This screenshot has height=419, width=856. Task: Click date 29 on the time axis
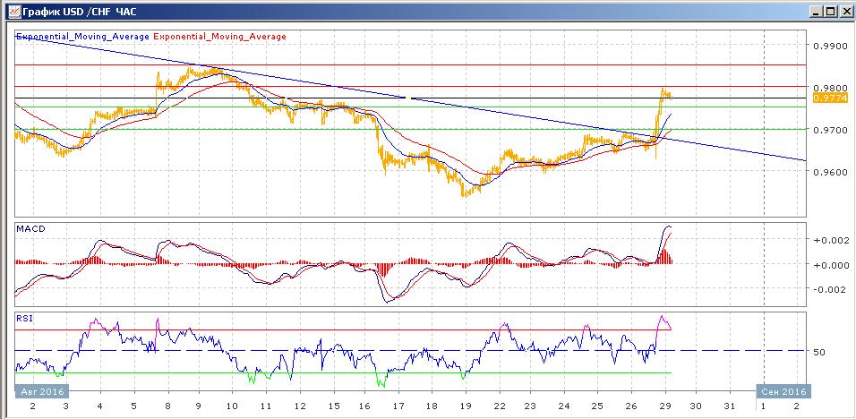click(x=665, y=406)
